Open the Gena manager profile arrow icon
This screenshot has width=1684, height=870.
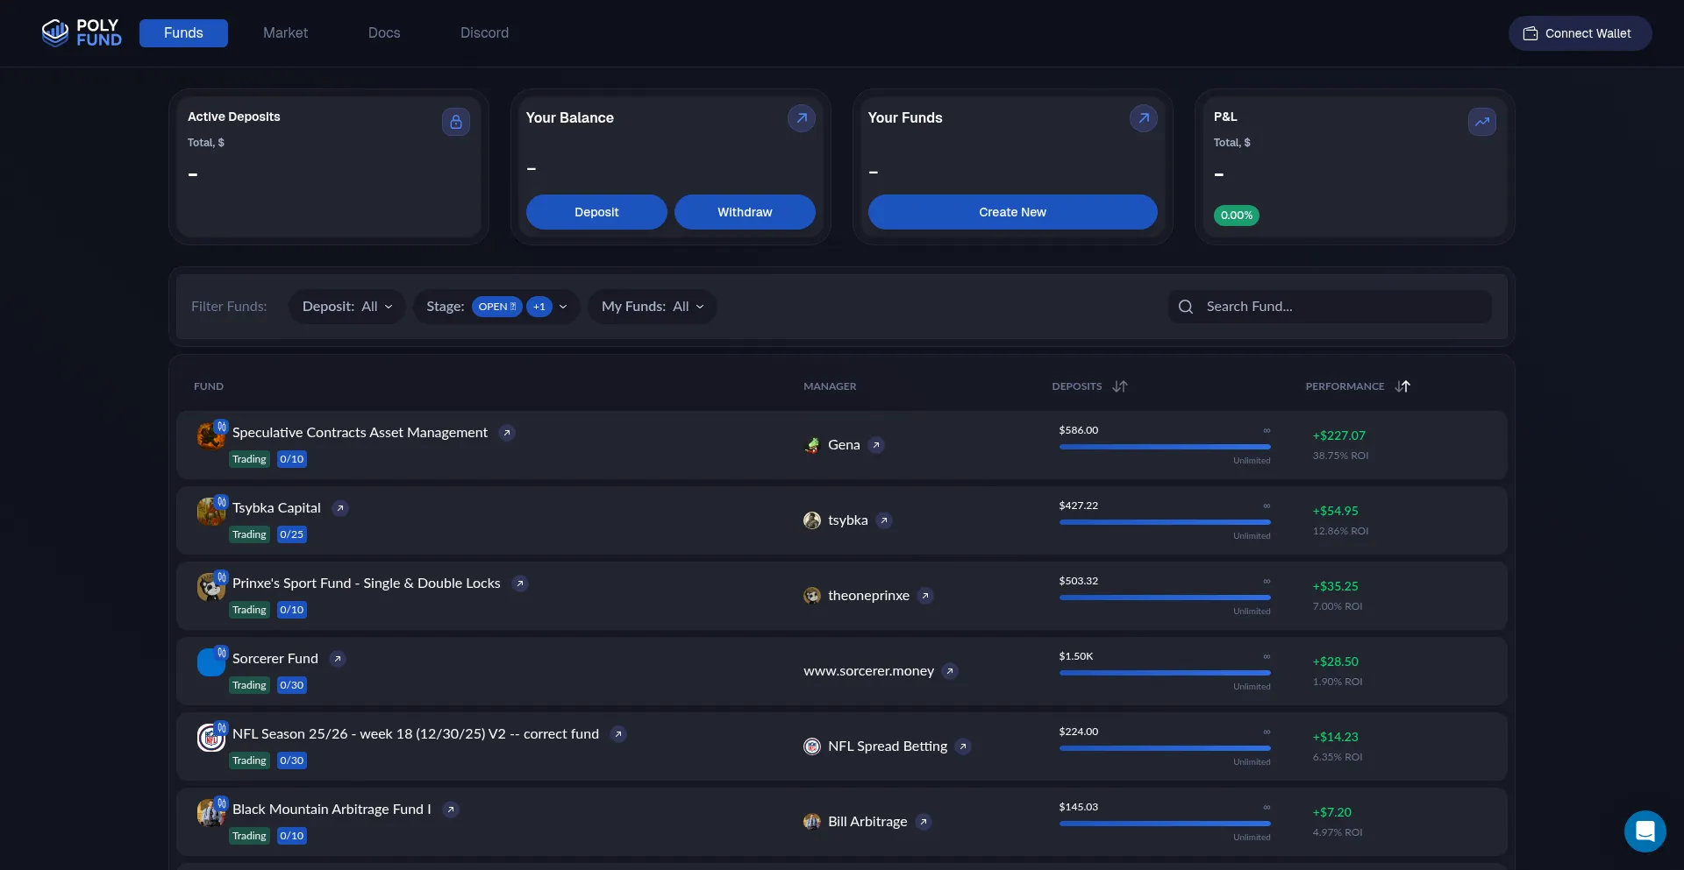click(875, 445)
